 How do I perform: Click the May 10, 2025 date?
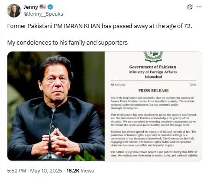(x=46, y=171)
